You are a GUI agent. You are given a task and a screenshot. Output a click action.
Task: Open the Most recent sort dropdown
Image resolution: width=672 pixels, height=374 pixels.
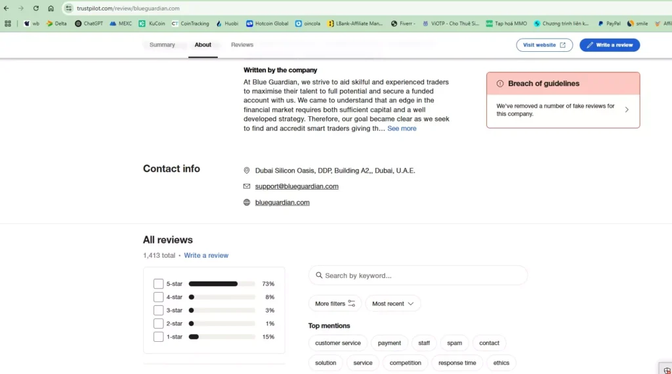392,303
